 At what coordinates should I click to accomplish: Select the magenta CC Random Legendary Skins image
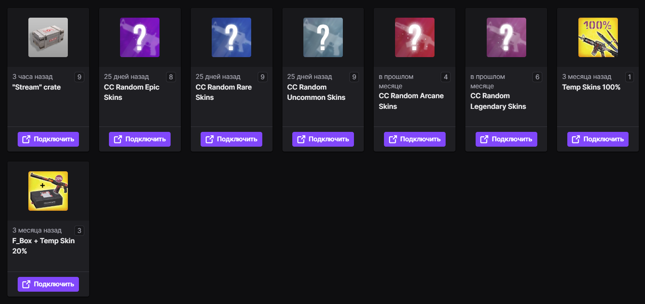506,37
